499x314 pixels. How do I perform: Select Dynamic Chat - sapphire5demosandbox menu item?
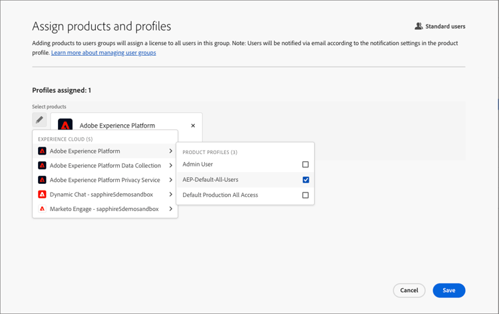[x=101, y=195]
